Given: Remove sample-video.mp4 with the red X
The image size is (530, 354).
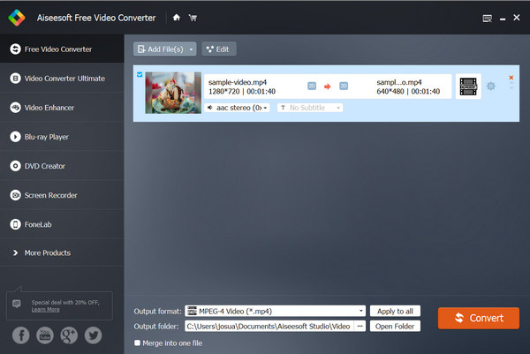Looking at the screenshot, I should [x=511, y=78].
